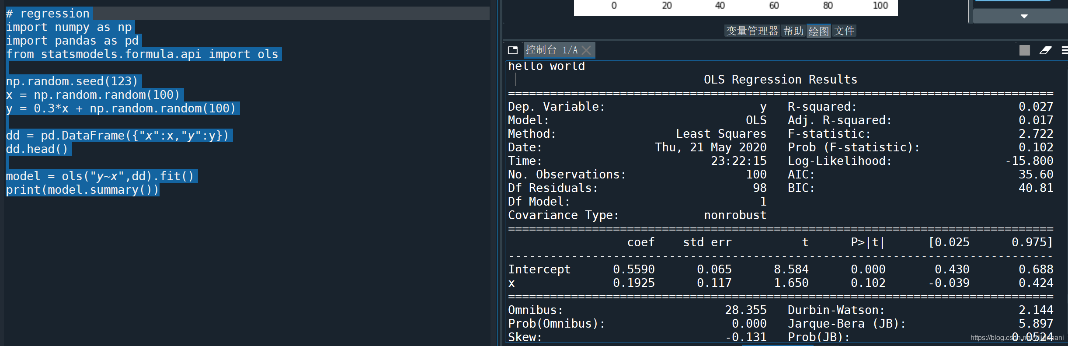Select the 绘图 tab
This screenshot has height=346, width=1068.
coord(819,31)
